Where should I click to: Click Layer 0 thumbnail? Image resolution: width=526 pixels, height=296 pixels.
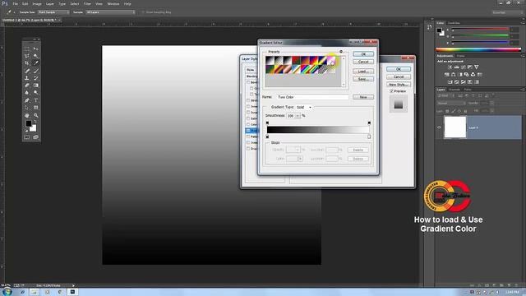pyautogui.click(x=455, y=127)
